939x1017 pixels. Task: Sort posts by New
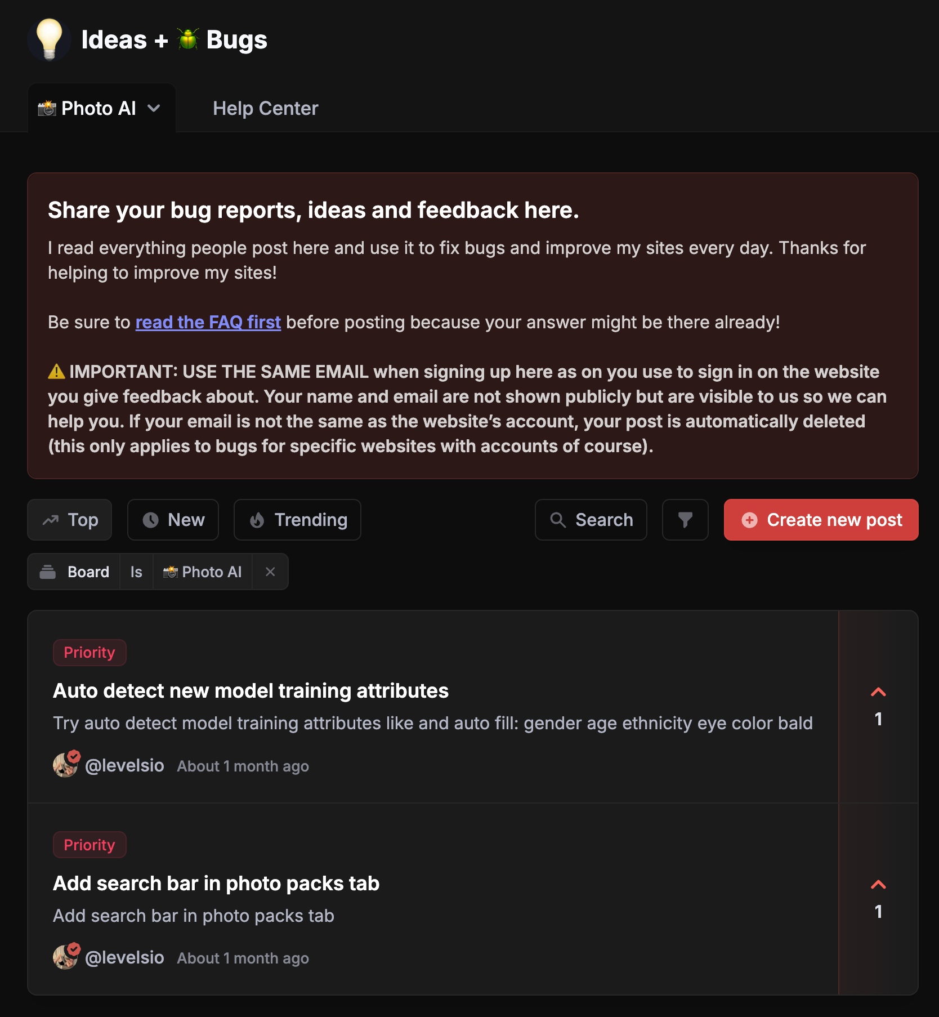pos(173,520)
